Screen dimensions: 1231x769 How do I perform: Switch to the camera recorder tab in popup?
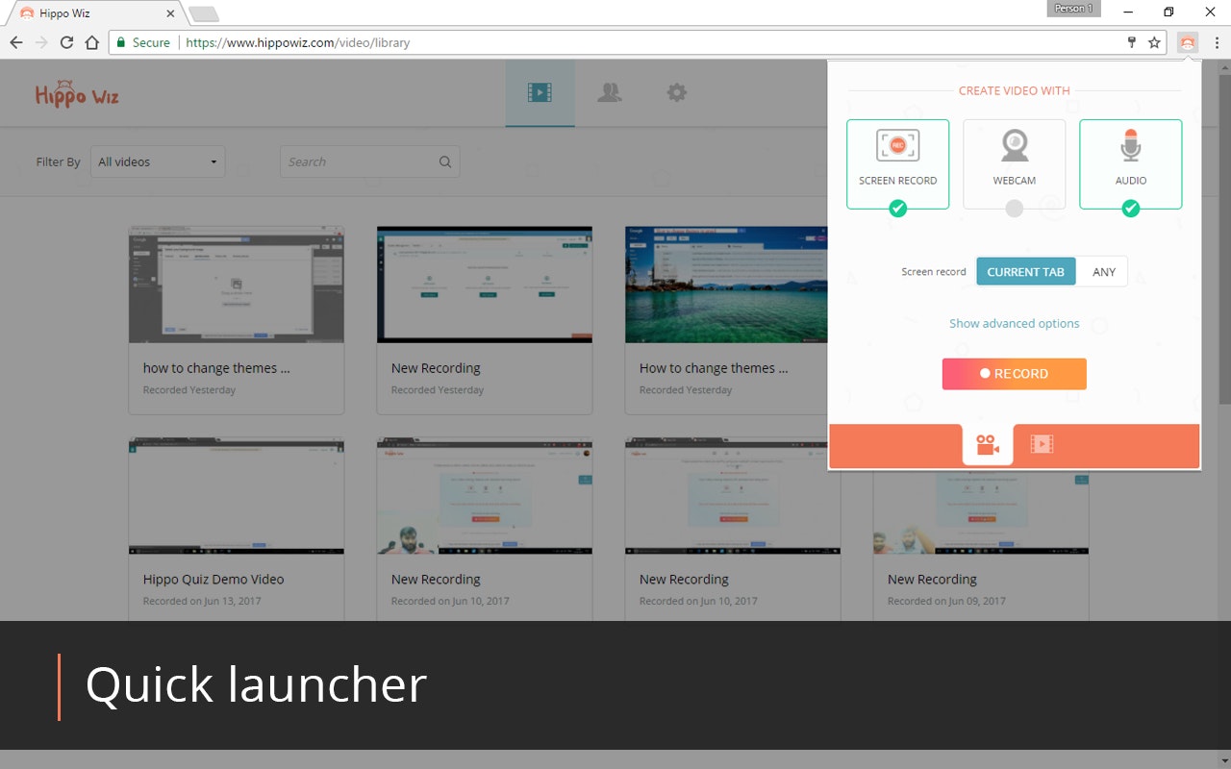pyautogui.click(x=988, y=445)
